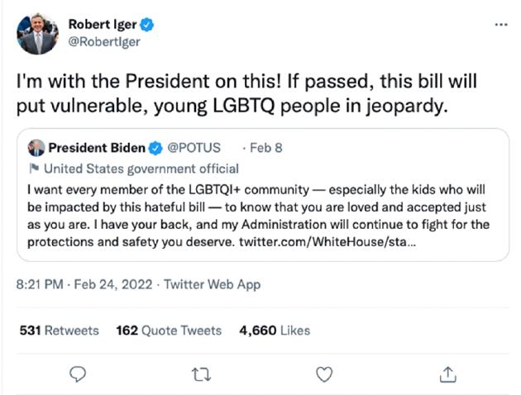Visit the @RobertIger handle link
This screenshot has height=395, width=521.
coord(104,42)
